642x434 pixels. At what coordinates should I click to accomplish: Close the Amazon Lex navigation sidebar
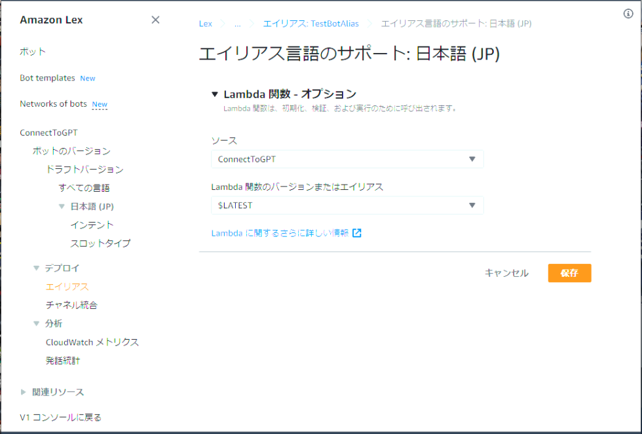click(155, 20)
